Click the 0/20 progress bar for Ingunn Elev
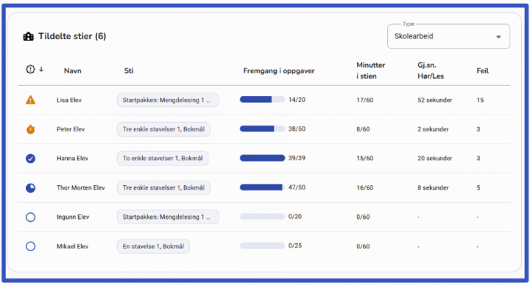530x285 pixels. pos(262,216)
